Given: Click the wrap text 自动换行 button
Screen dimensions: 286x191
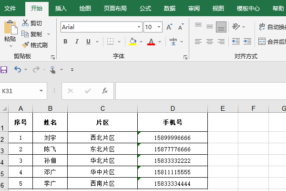Looking at the screenshot, I should pyautogui.click(x=272, y=27).
